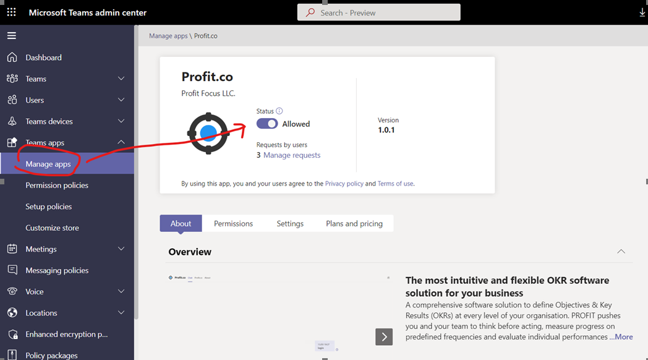Click the Policy packages icon
Viewport: 648px width, 360px height.
click(x=12, y=354)
